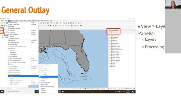Open the Layer menu

(x=12, y=20)
